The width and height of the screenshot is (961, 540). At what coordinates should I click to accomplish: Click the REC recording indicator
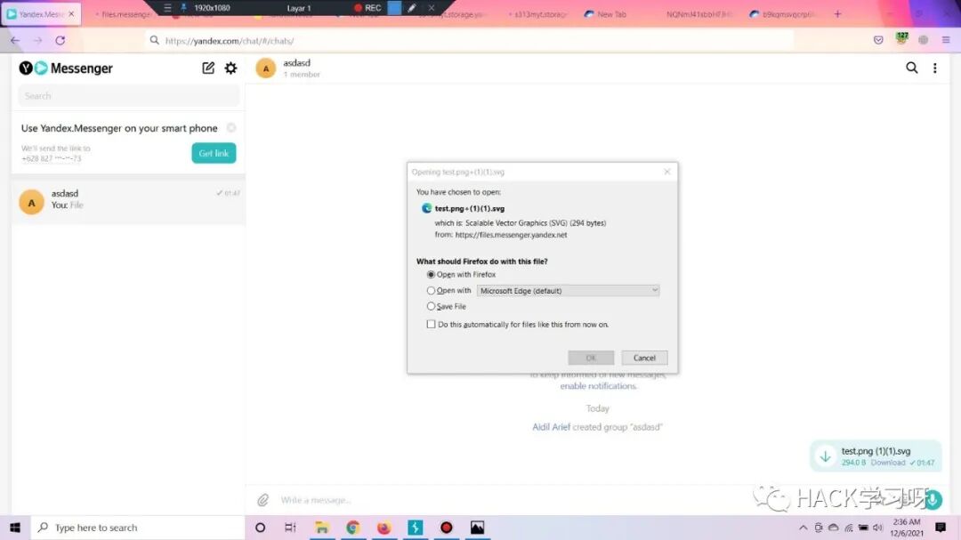point(367,8)
